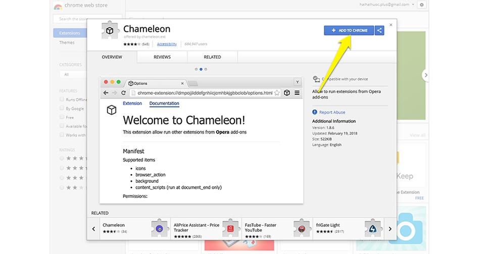Screen dimensions: 485x254
Task: Click the 'Version: 1.8.6' text
Action: (323, 128)
